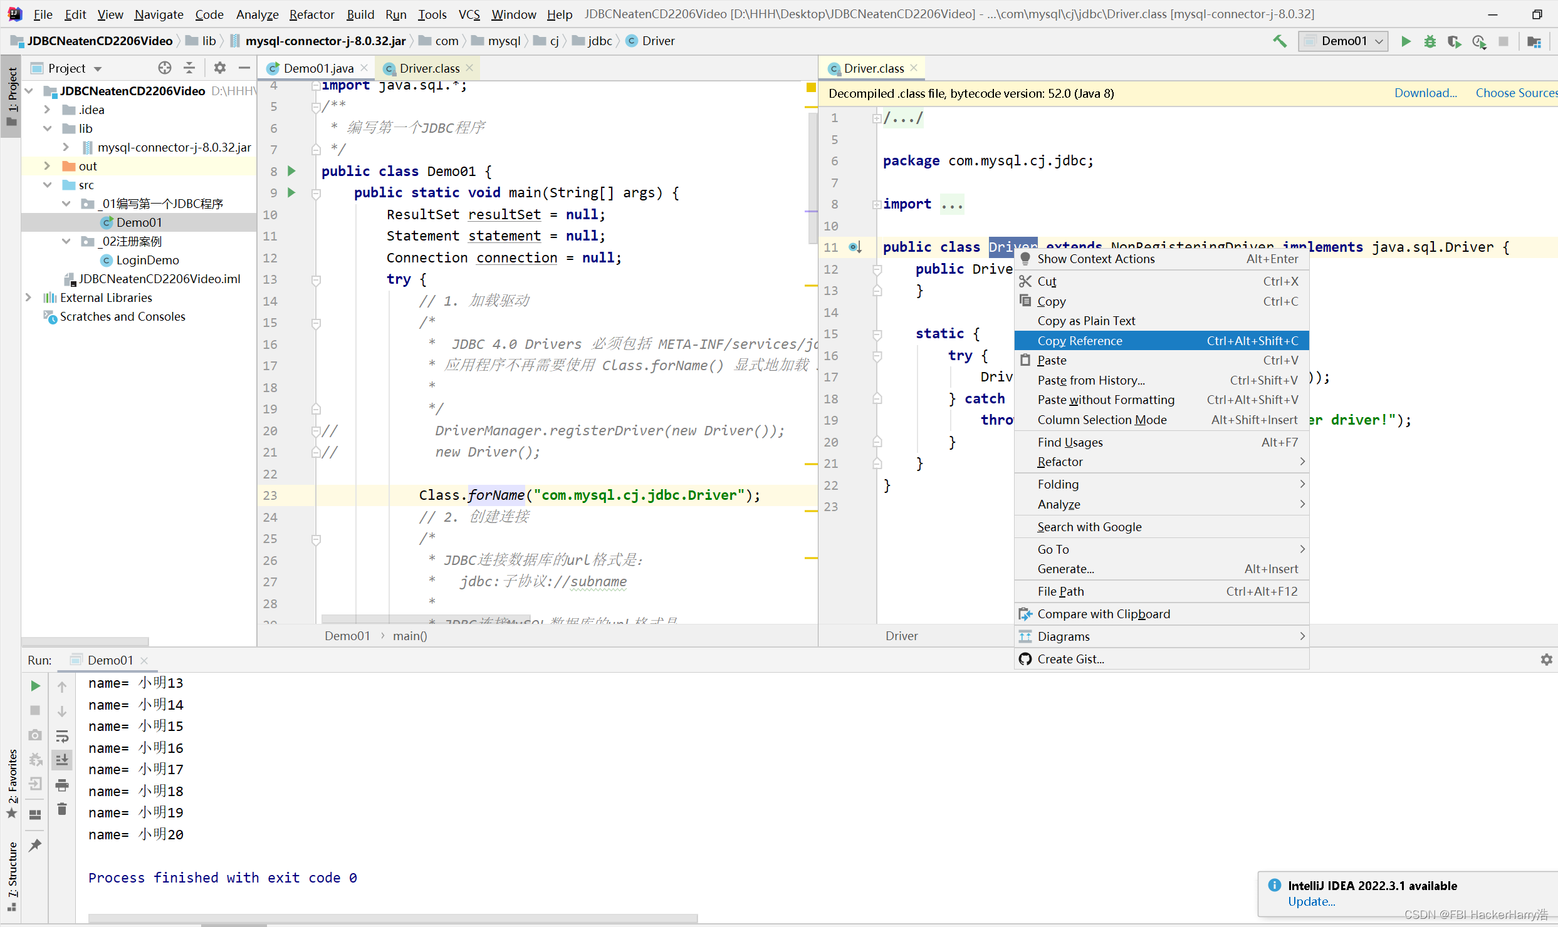Run Demo01 with the green play button
This screenshot has width=1558, height=927.
[1406, 41]
